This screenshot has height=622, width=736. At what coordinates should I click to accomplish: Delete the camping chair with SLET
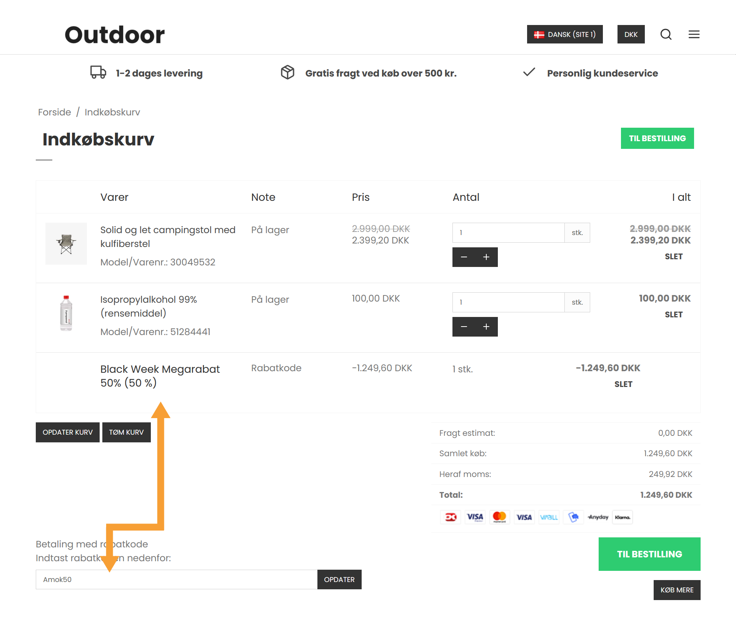click(673, 257)
